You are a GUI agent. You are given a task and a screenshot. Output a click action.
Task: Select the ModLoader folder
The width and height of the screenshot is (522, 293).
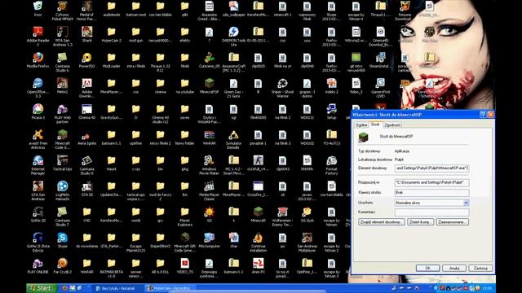click(112, 60)
